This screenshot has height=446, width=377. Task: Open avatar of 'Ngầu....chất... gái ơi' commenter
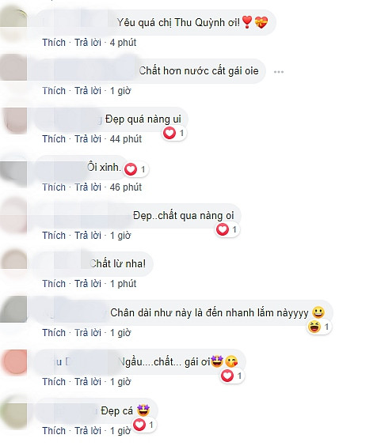[14, 362]
